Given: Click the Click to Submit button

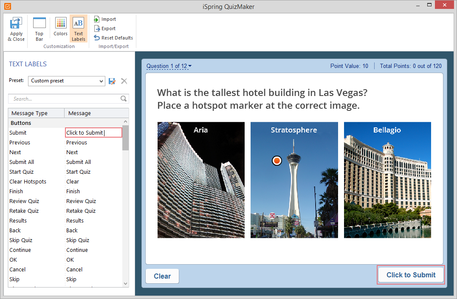Looking at the screenshot, I should 411,275.
